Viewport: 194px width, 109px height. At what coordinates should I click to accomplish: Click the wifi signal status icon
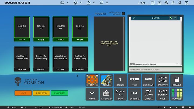159,107
